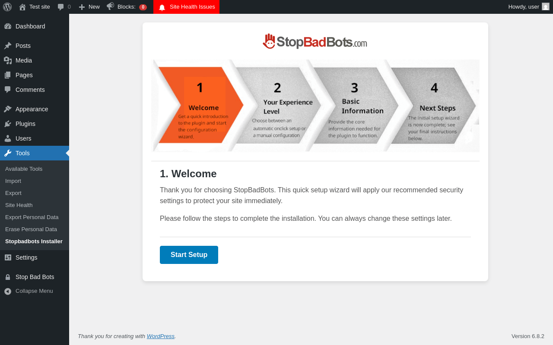This screenshot has width=553, height=345.
Task: Open the comments bubble in admin bar
Action: point(61,7)
